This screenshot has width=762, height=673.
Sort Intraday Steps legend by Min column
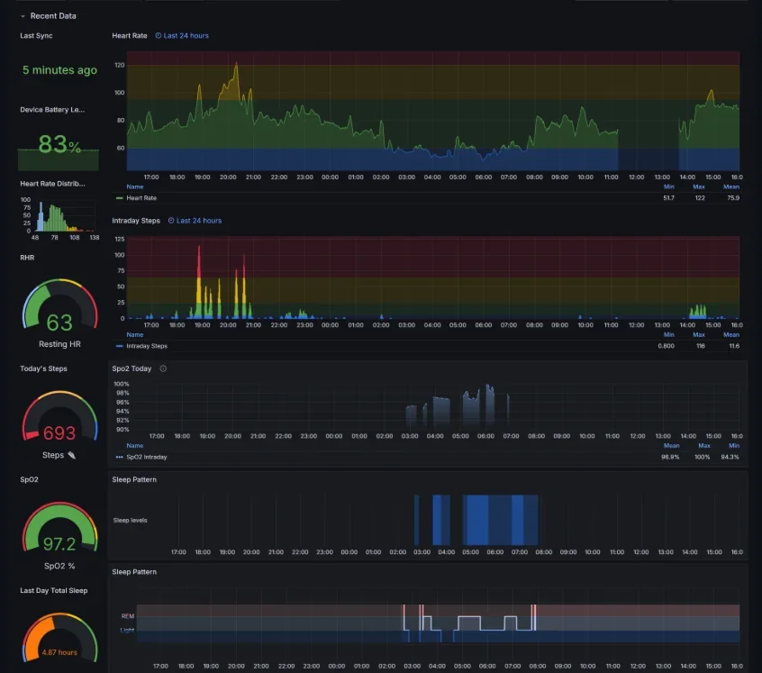(667, 335)
